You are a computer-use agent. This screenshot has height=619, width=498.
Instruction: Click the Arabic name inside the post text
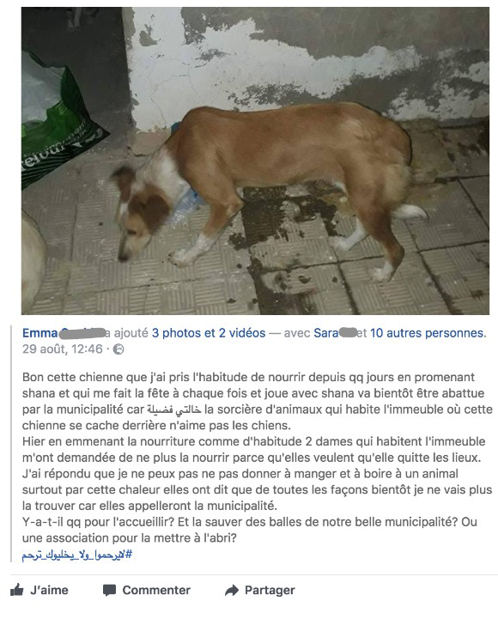173,410
